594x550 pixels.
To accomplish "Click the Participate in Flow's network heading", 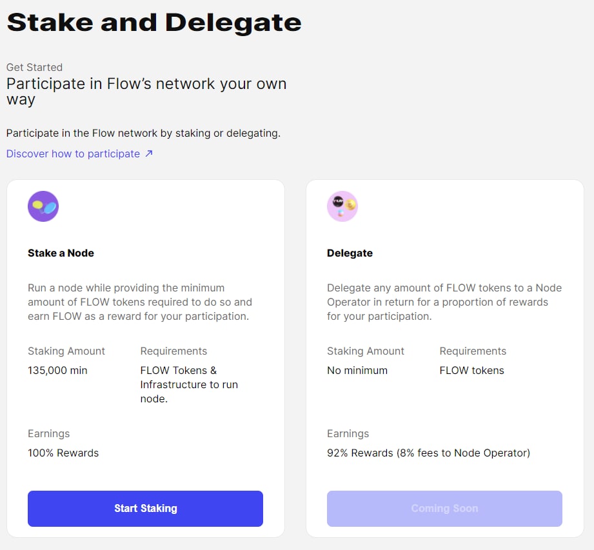I will coord(146,92).
